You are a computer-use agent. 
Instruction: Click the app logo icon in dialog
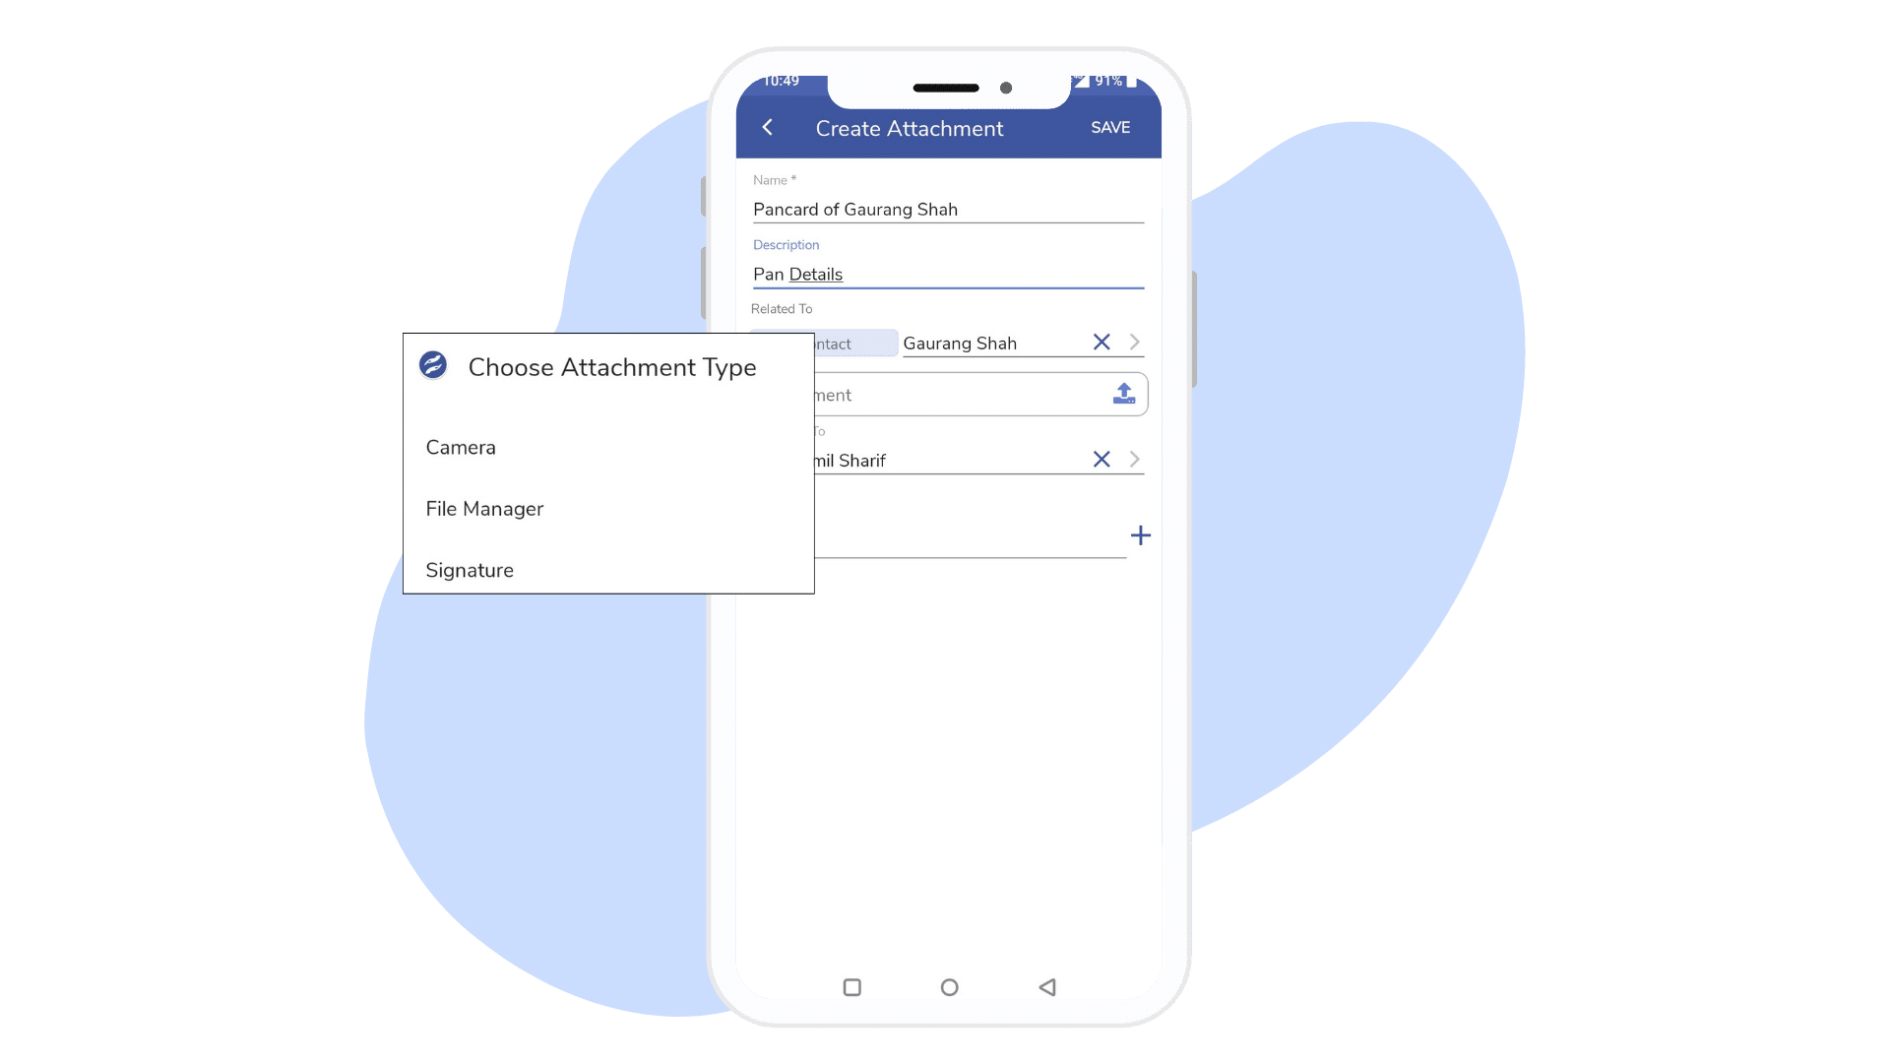[x=432, y=365]
